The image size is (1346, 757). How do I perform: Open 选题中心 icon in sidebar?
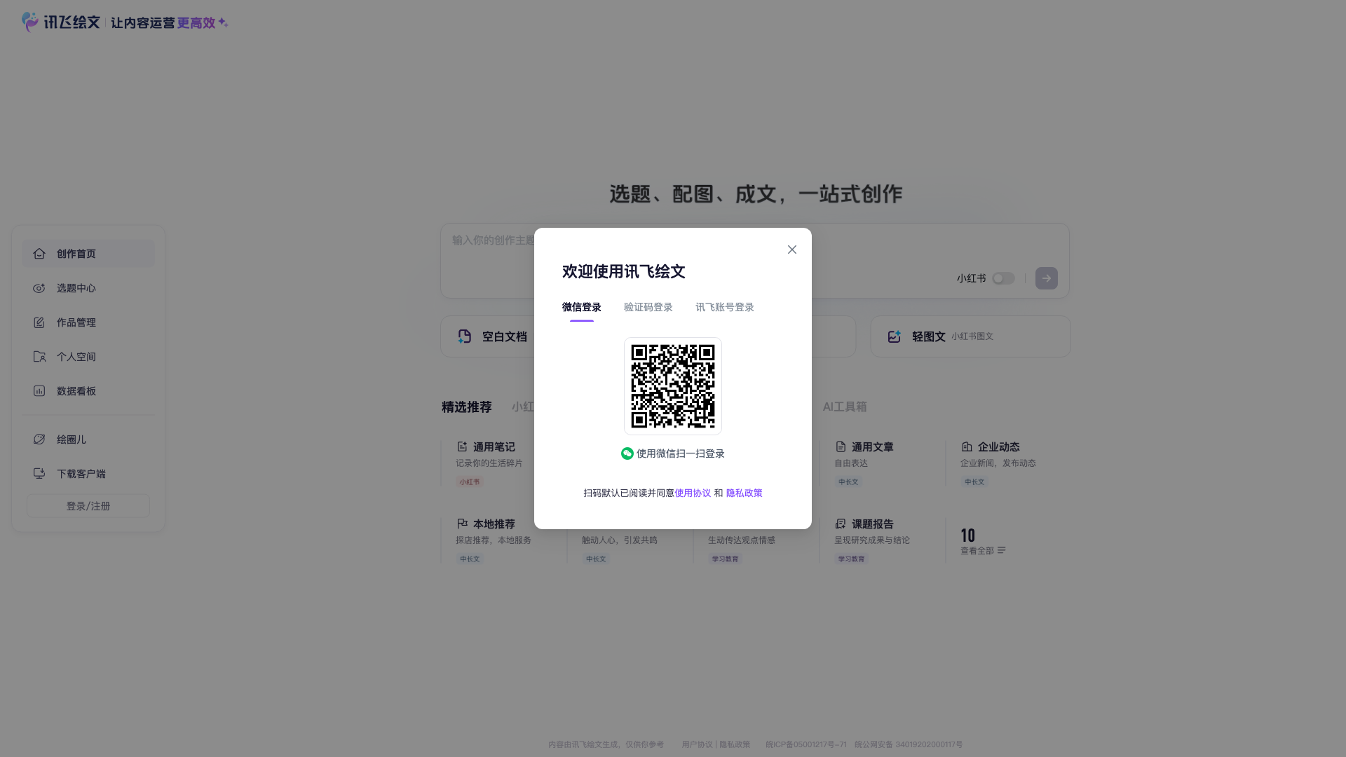39,288
